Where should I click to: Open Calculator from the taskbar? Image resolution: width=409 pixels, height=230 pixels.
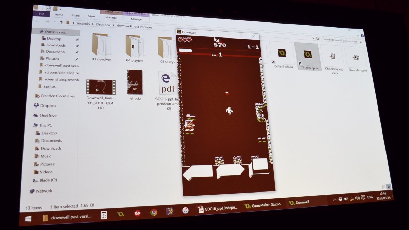(x=104, y=215)
